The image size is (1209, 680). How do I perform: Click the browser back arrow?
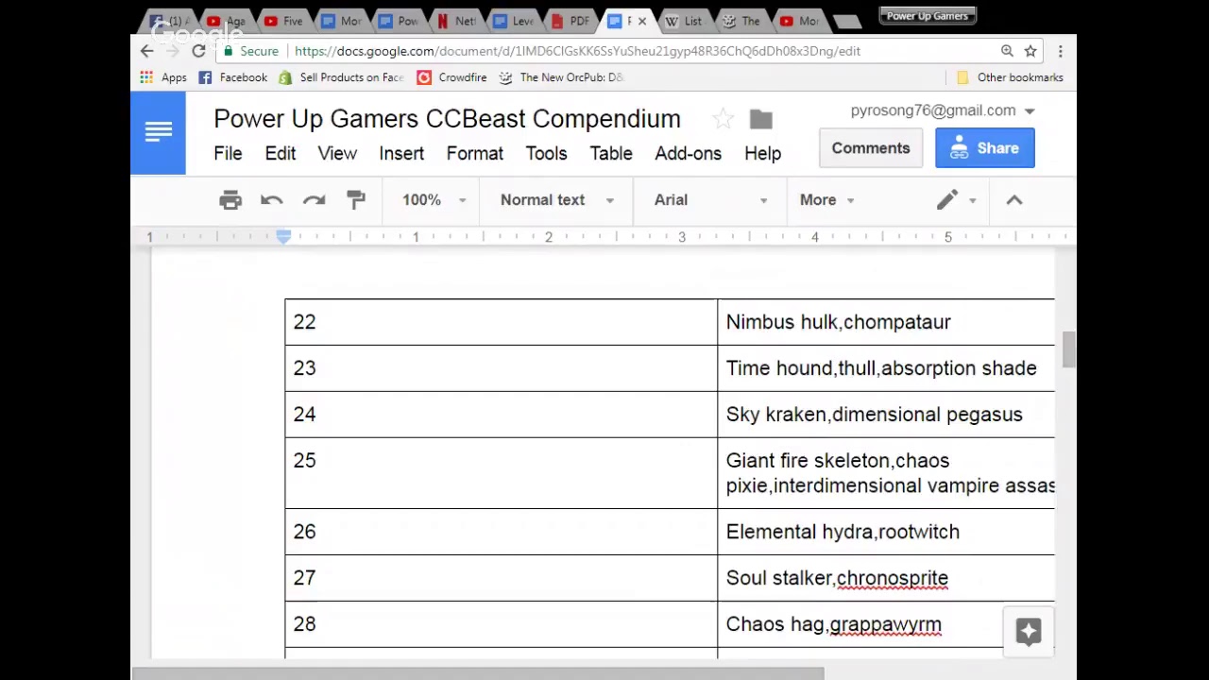point(147,51)
